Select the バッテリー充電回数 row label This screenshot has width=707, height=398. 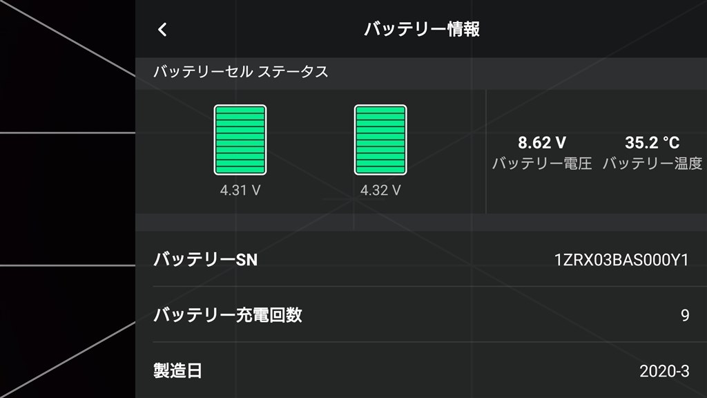(228, 315)
